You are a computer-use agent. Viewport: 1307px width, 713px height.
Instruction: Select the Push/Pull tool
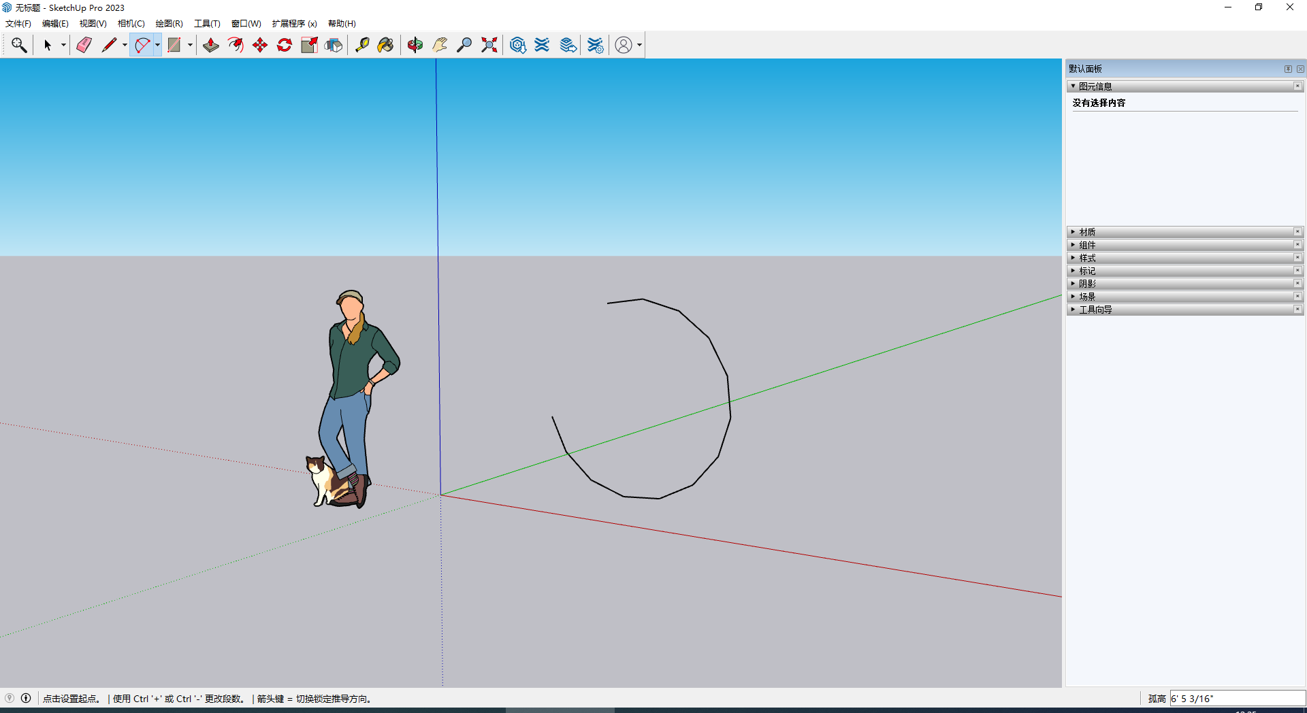click(211, 45)
